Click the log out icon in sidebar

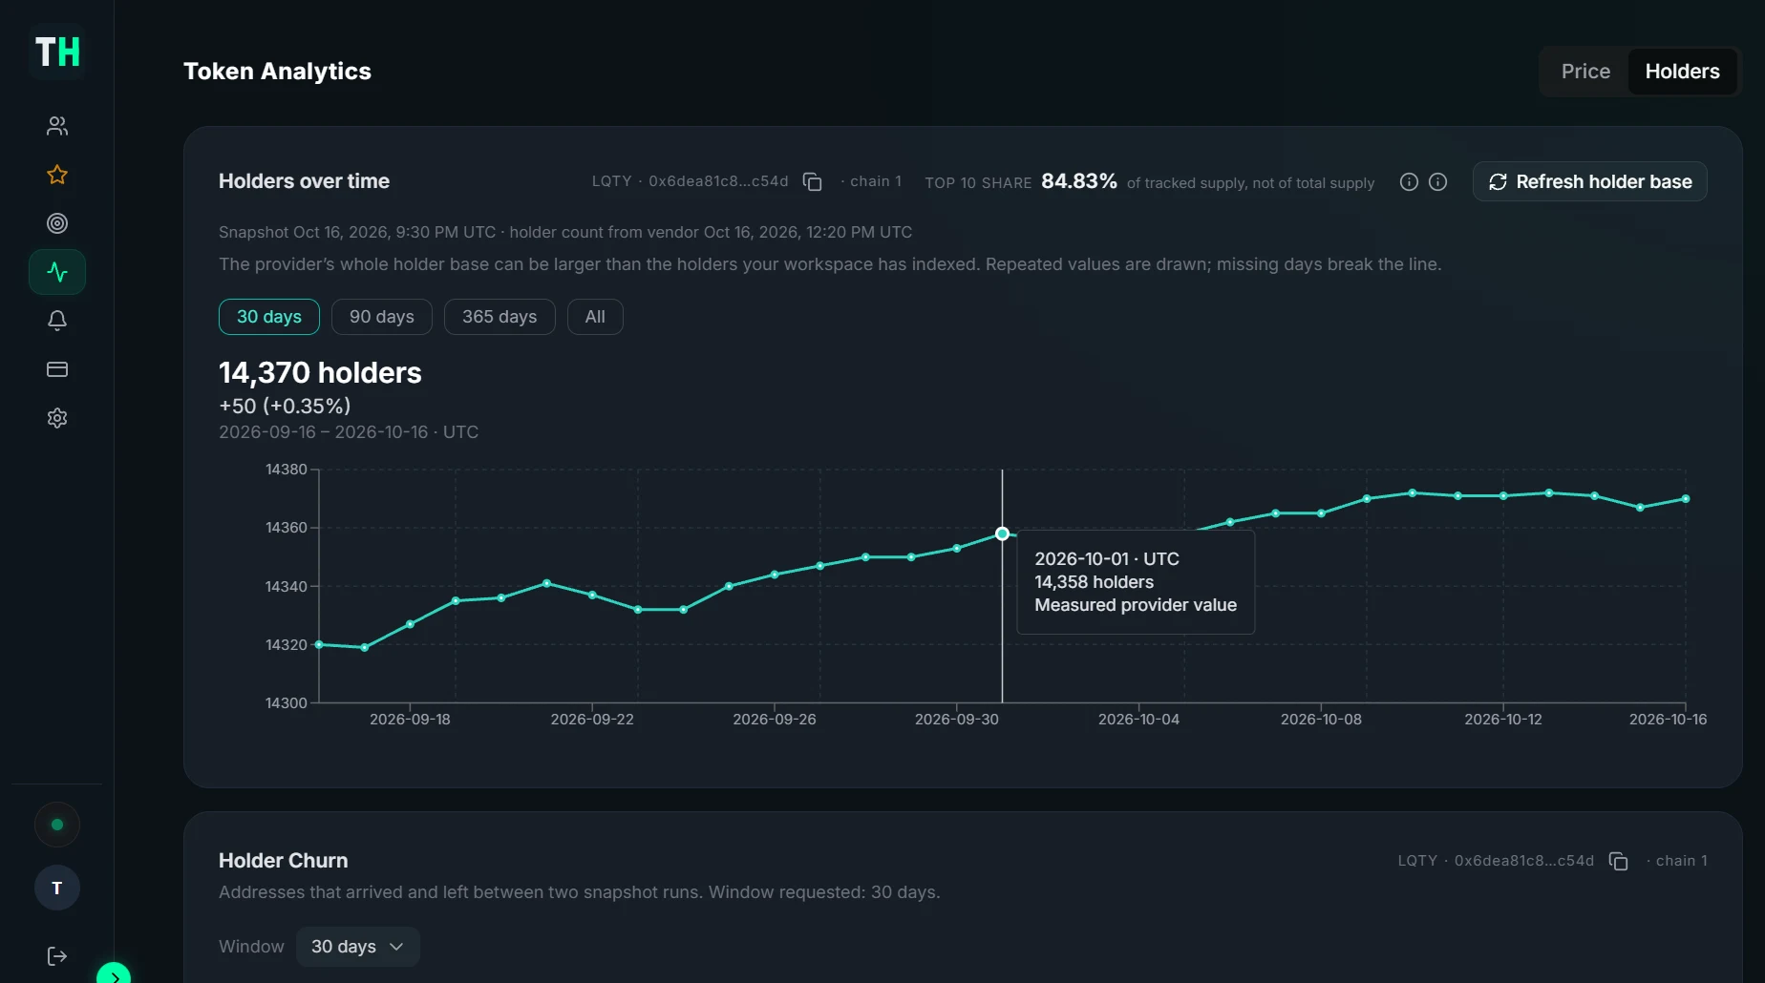(x=57, y=956)
